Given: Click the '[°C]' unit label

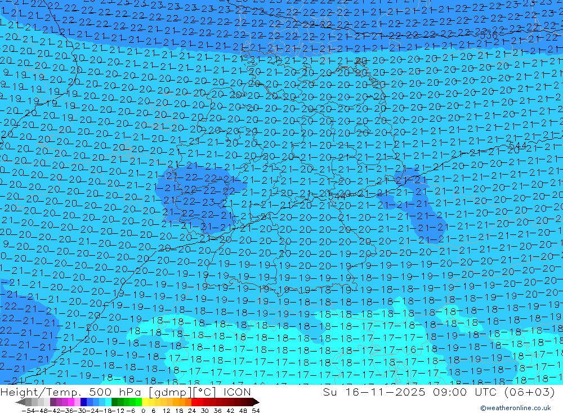Looking at the screenshot, I should [x=205, y=392].
